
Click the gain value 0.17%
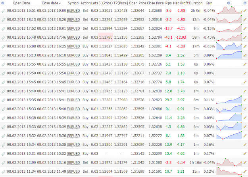tap(209, 154)
